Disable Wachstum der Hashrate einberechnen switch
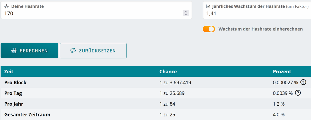311x120 pixels. pyautogui.click(x=209, y=29)
